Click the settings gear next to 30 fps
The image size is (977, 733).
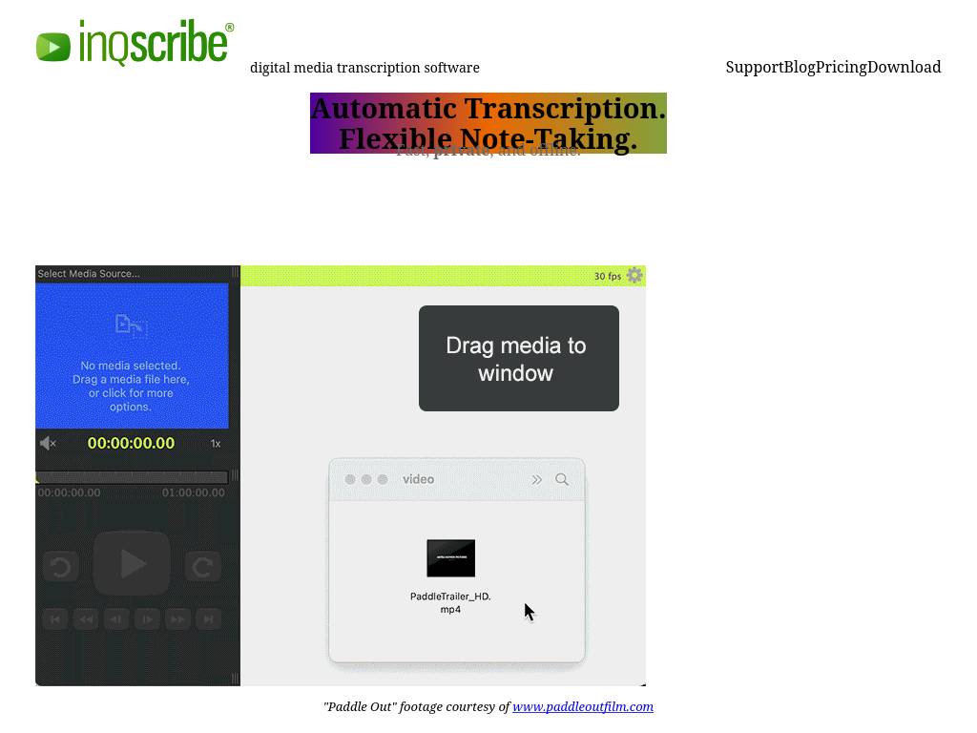click(x=634, y=276)
